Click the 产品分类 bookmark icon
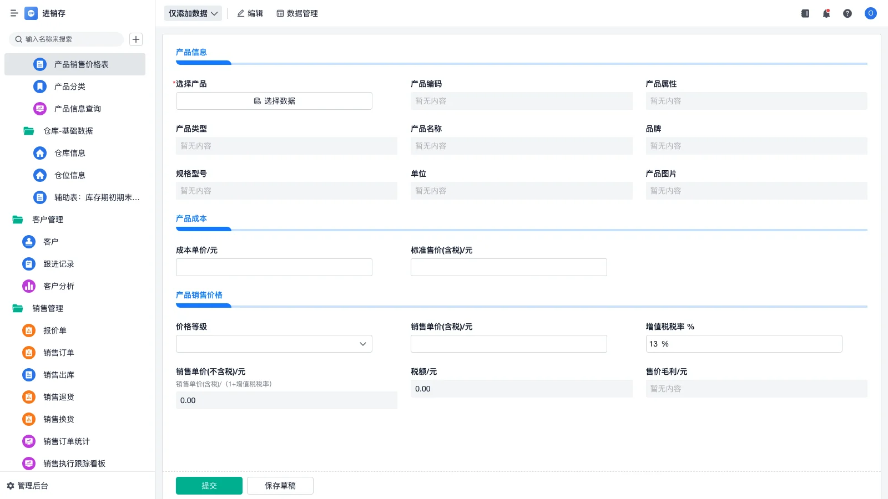This screenshot has height=499, width=888. click(x=40, y=86)
